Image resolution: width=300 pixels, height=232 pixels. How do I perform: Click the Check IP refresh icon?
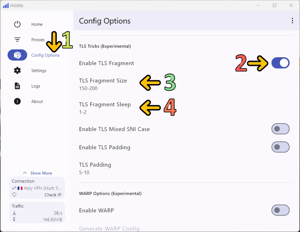[x=14, y=195]
